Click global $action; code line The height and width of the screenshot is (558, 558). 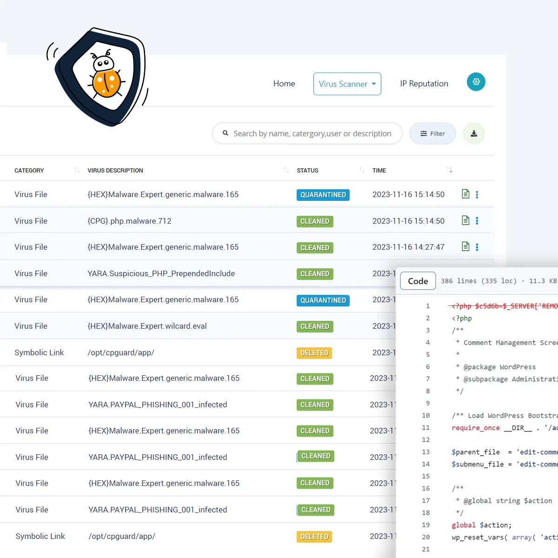(481, 525)
